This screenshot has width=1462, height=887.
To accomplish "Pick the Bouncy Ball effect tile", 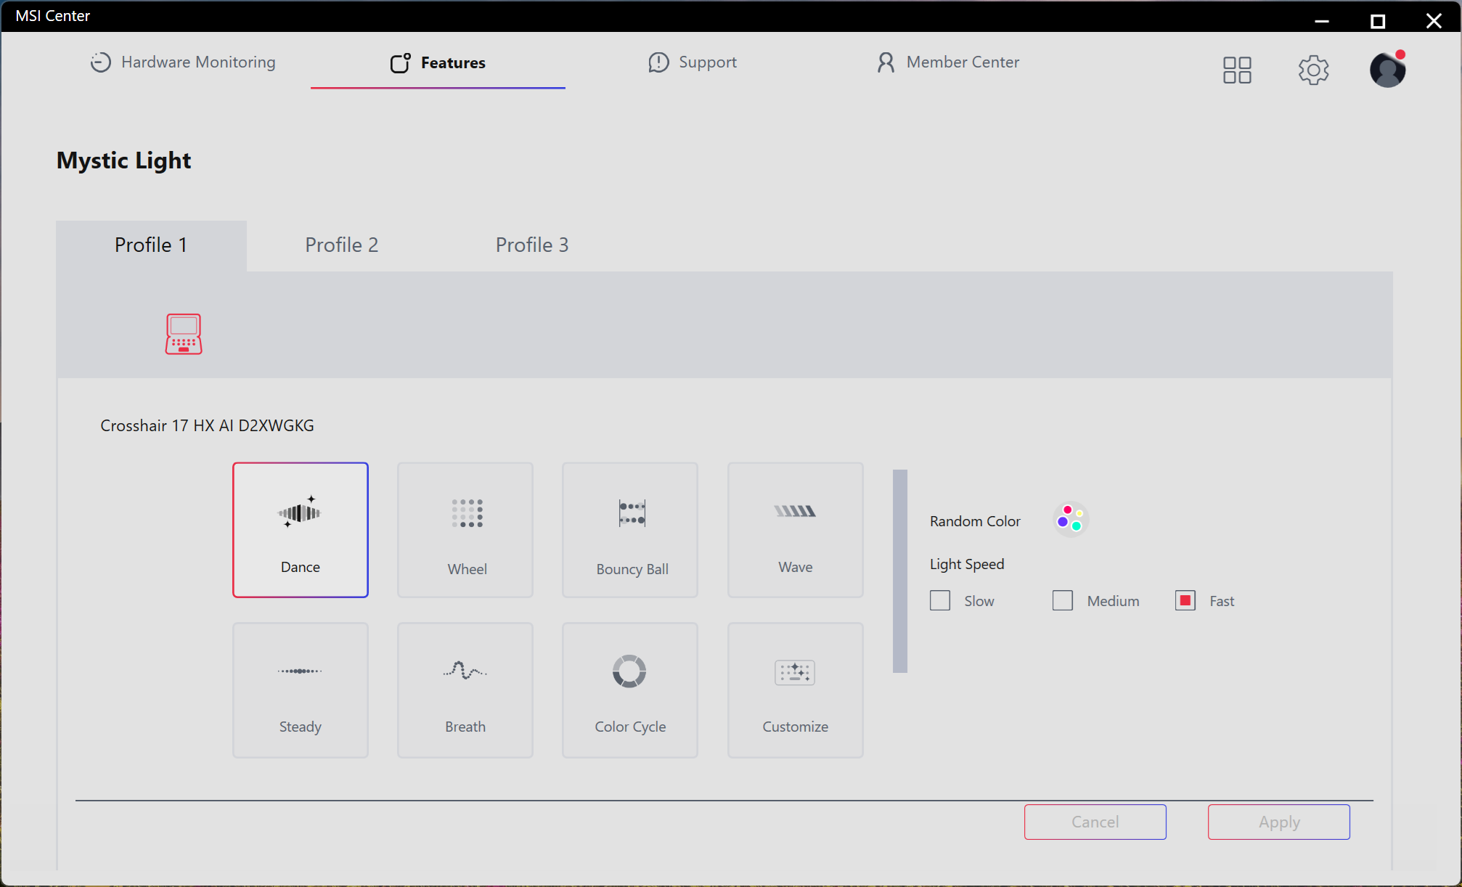I will click(630, 530).
